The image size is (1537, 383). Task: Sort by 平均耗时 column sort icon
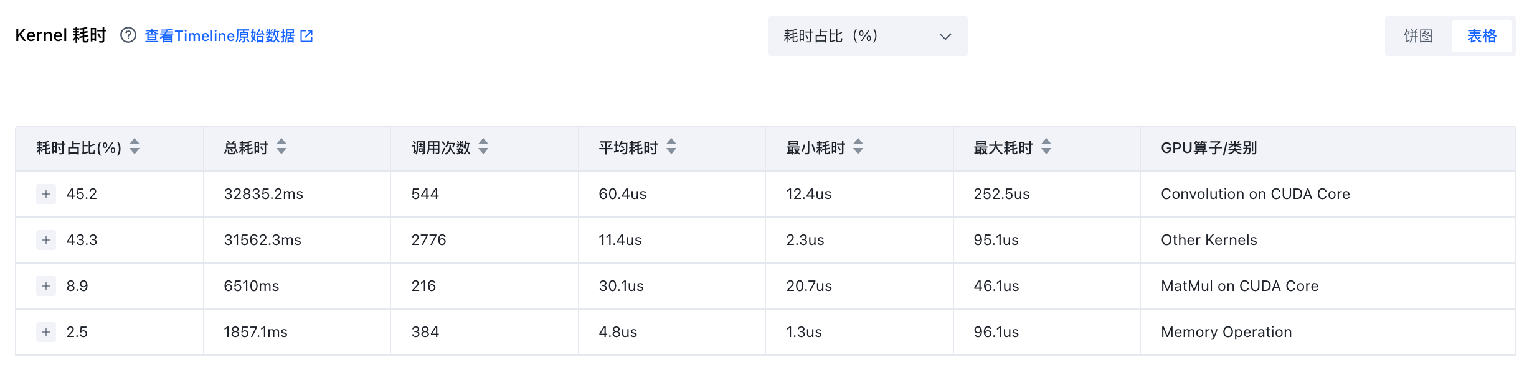pos(671,147)
